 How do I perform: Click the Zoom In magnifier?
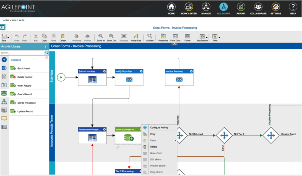coord(101,36)
